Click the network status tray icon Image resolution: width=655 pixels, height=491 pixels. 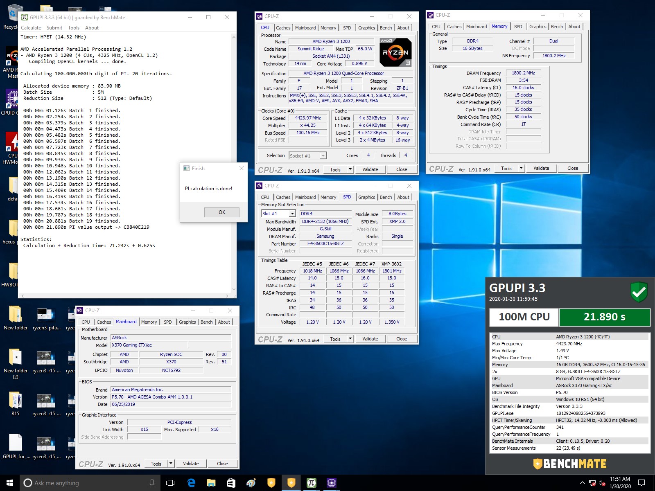click(592, 483)
